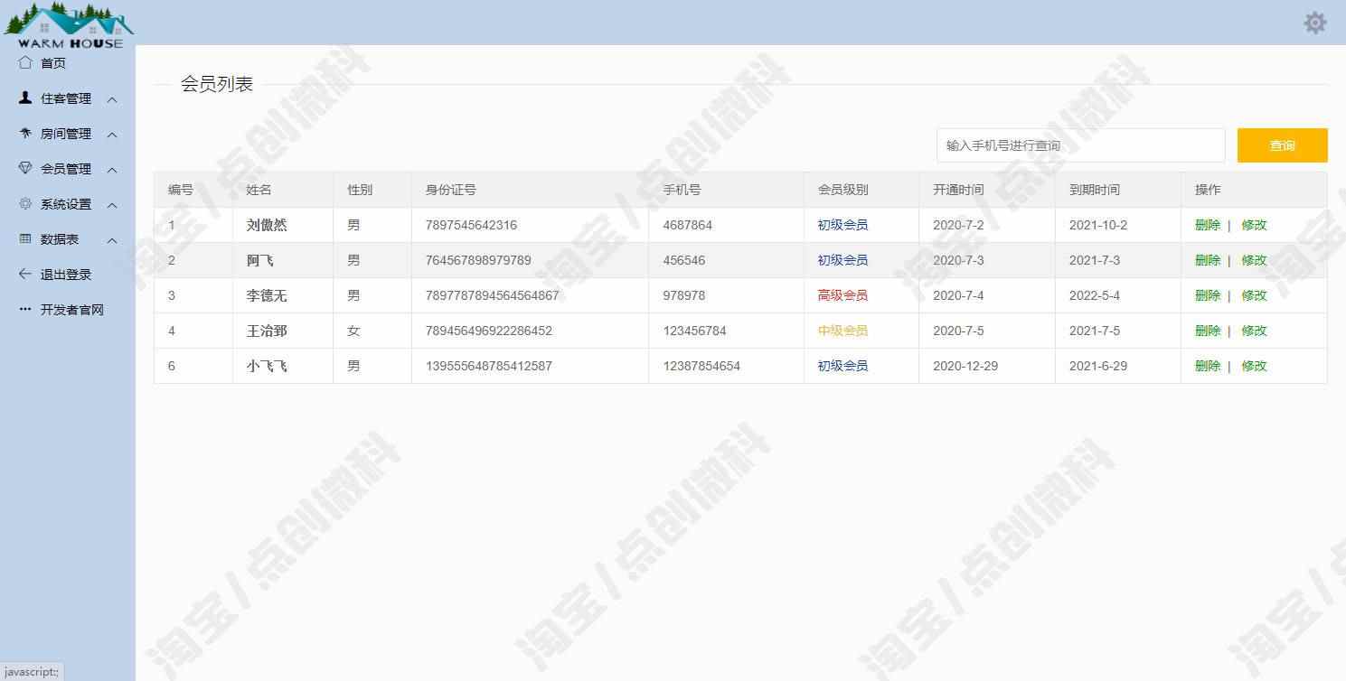Open the 开发者官网 link

[72, 310]
